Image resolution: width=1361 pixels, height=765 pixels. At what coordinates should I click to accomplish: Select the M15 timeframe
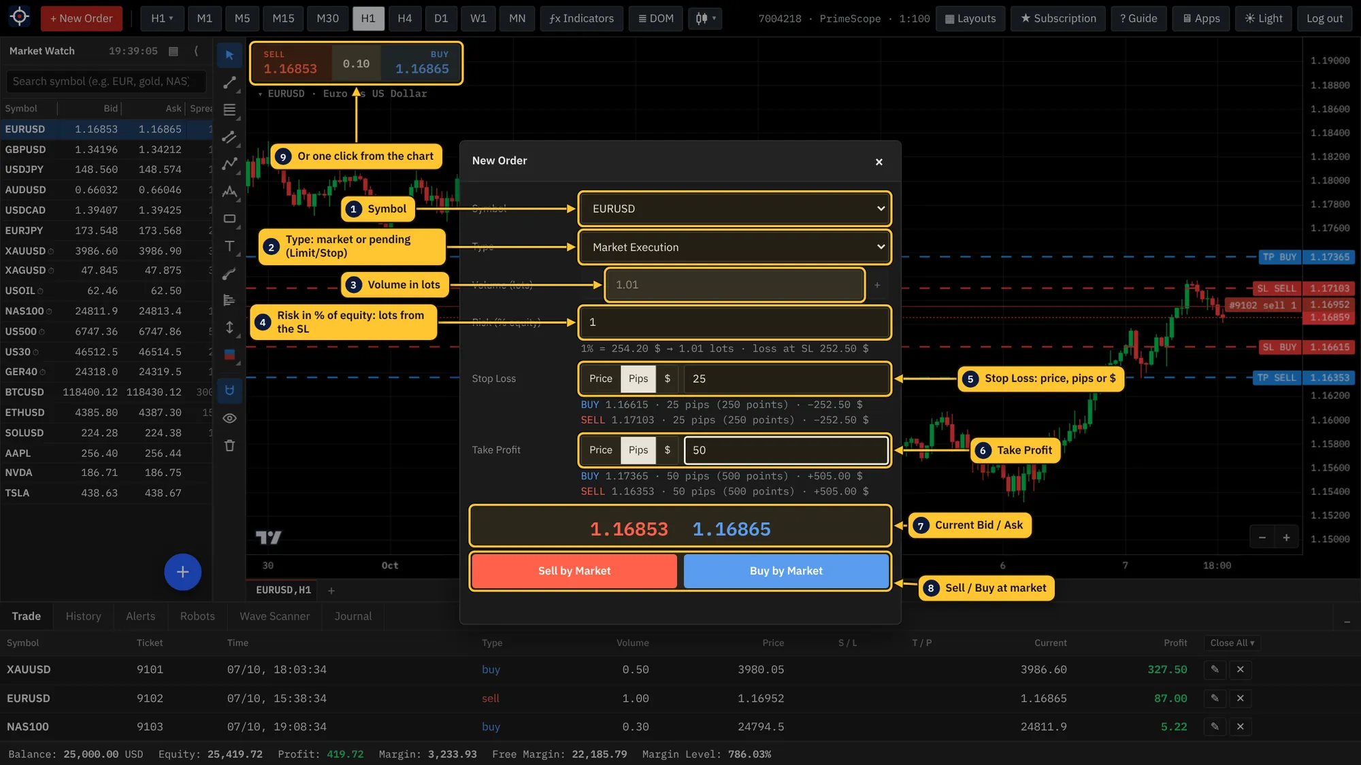[283, 18]
